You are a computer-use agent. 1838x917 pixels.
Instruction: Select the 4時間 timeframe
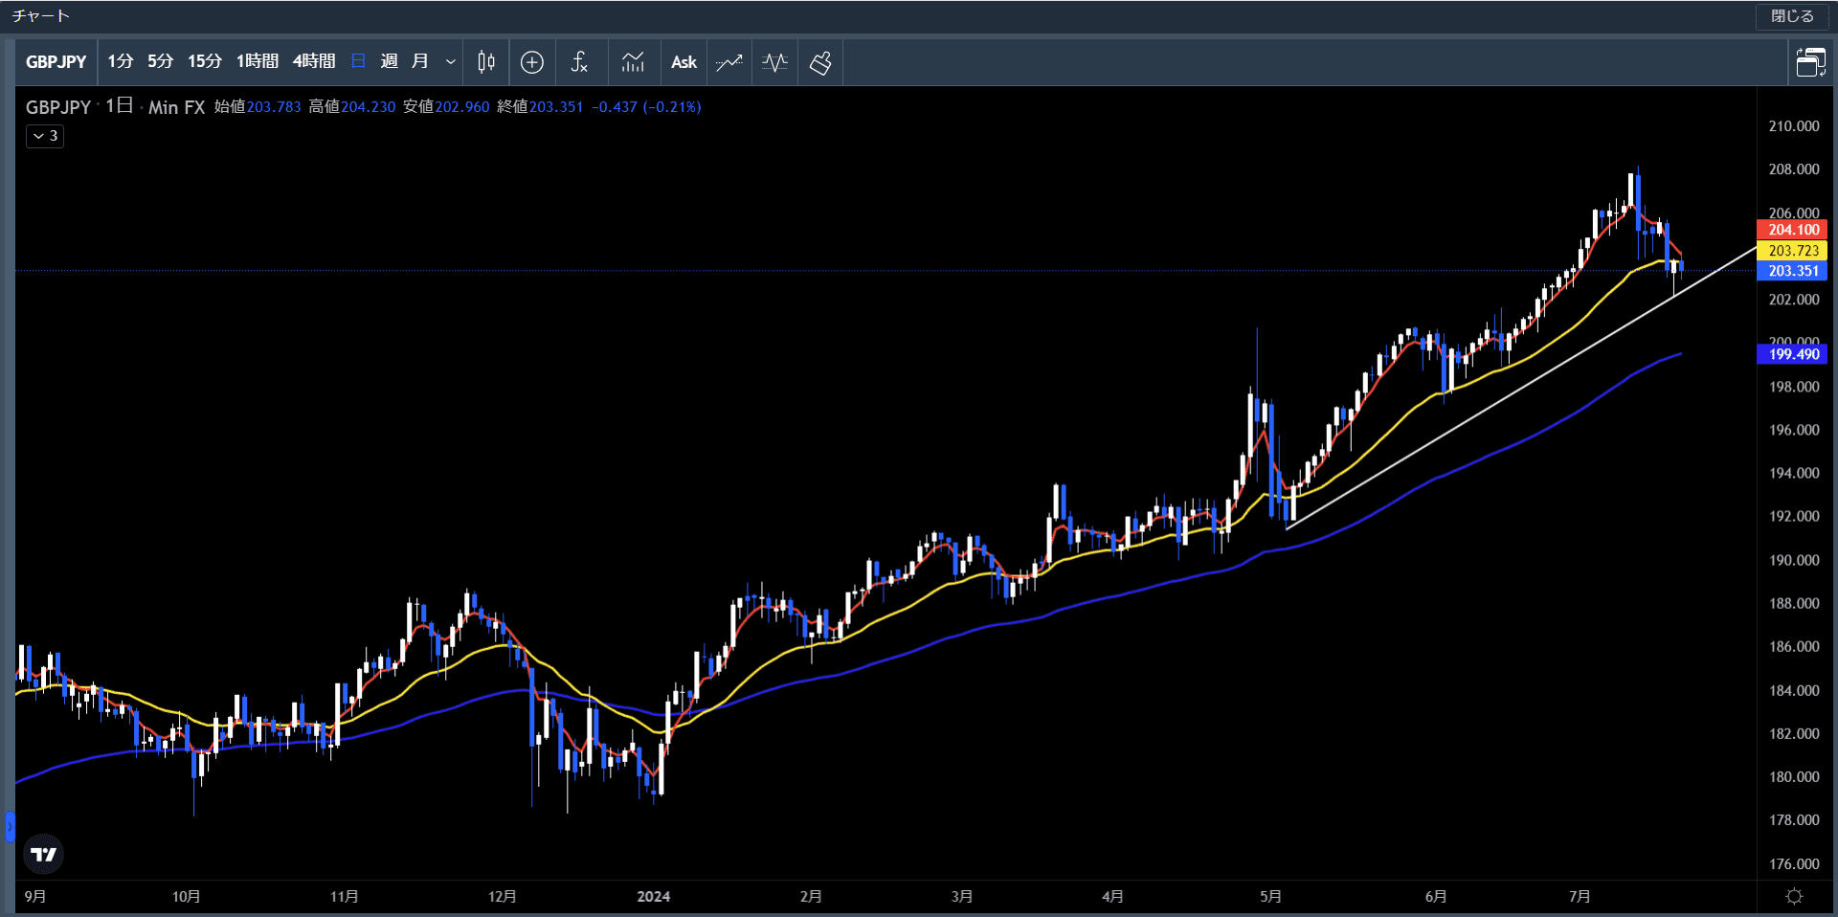pos(314,62)
